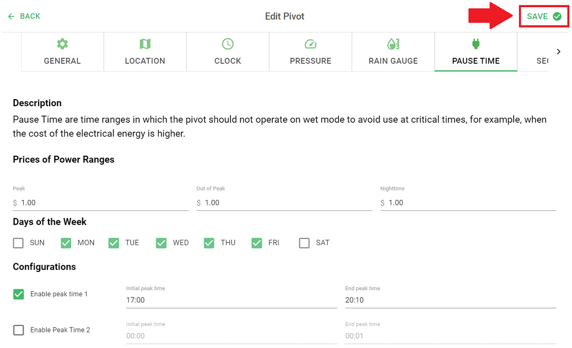The height and width of the screenshot is (348, 572).
Task: Show more tabs with right chevron
Action: pyautogui.click(x=559, y=52)
